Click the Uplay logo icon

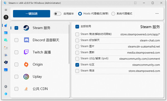click(x=26, y=77)
